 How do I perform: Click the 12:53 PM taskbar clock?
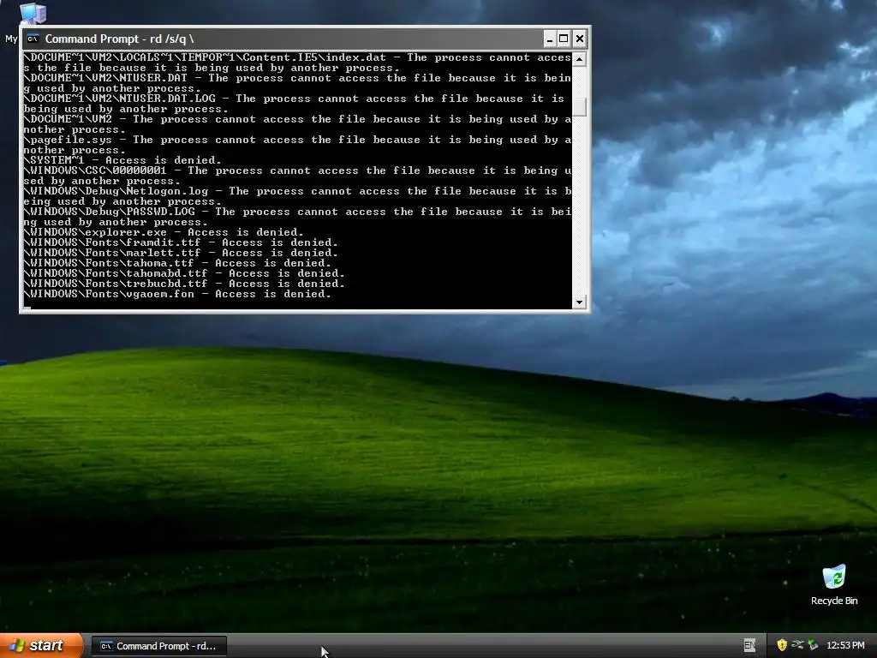(845, 645)
